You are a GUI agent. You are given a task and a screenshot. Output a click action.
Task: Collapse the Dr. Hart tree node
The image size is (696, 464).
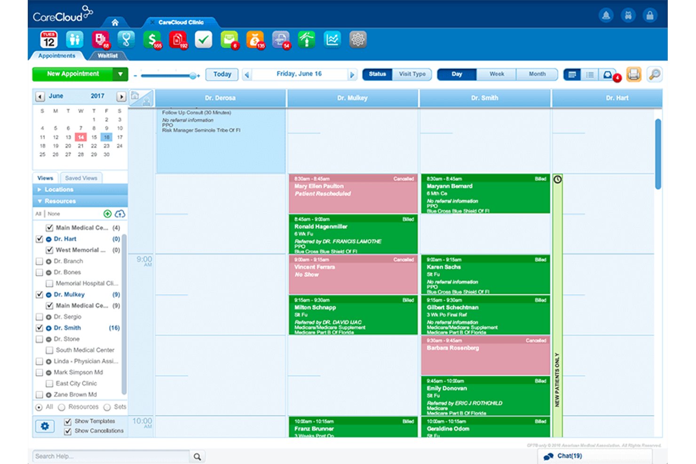coord(48,239)
